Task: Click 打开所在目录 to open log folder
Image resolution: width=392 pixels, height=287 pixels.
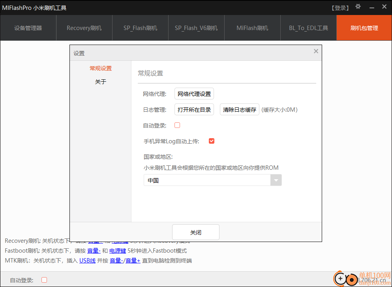Action: tap(194, 109)
